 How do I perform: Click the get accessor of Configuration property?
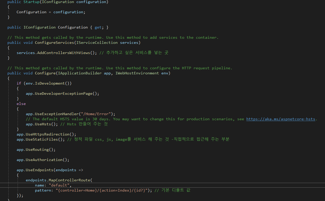click(x=98, y=27)
